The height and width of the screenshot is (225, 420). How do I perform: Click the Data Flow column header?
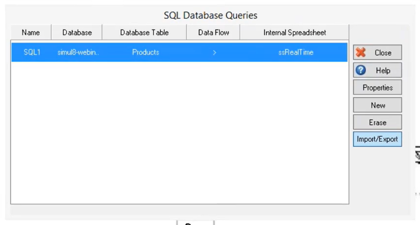coord(213,32)
